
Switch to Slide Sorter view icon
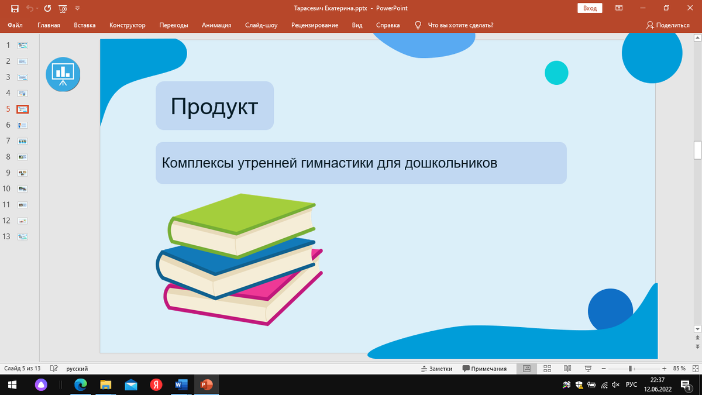pyautogui.click(x=548, y=369)
